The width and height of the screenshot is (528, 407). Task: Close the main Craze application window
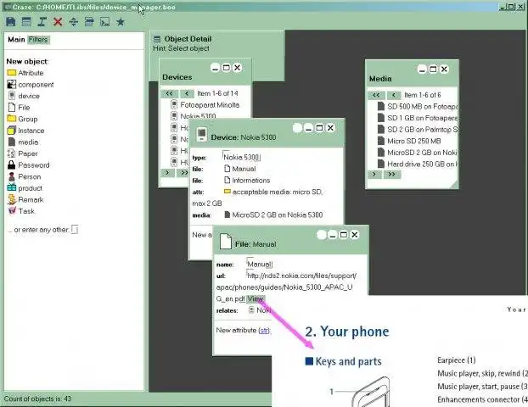pos(520,7)
